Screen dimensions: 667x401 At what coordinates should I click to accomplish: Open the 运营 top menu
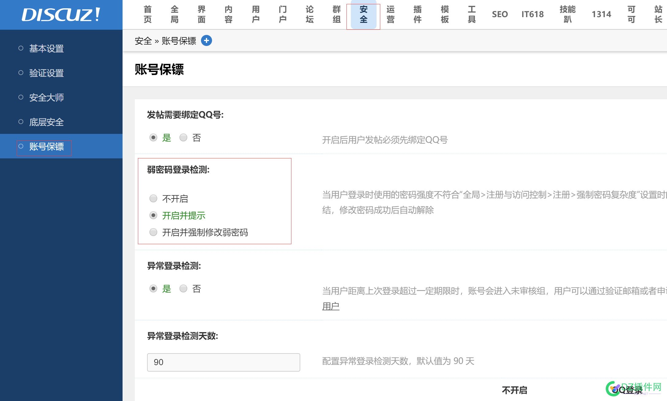click(390, 14)
